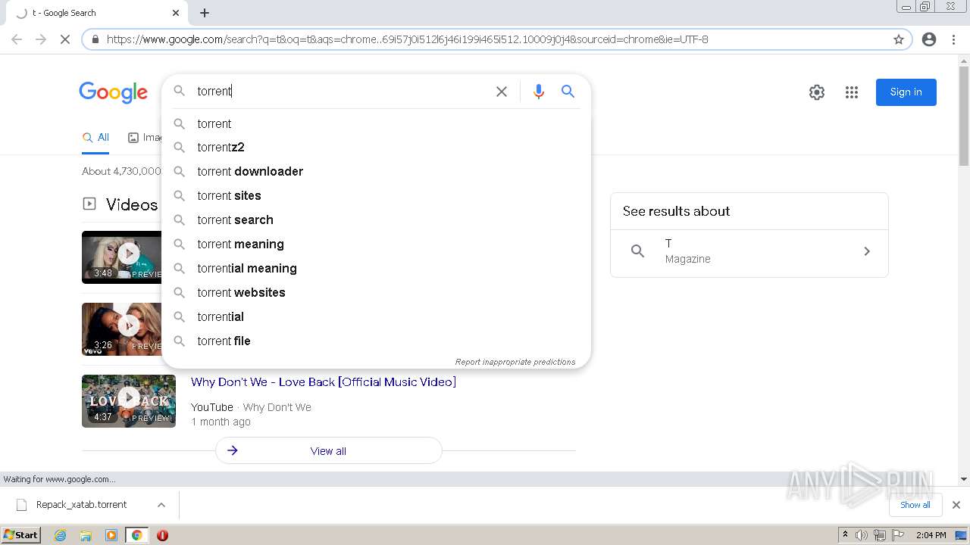Open File Explorer from the taskbar
Image resolution: width=970 pixels, height=545 pixels.
point(86,535)
